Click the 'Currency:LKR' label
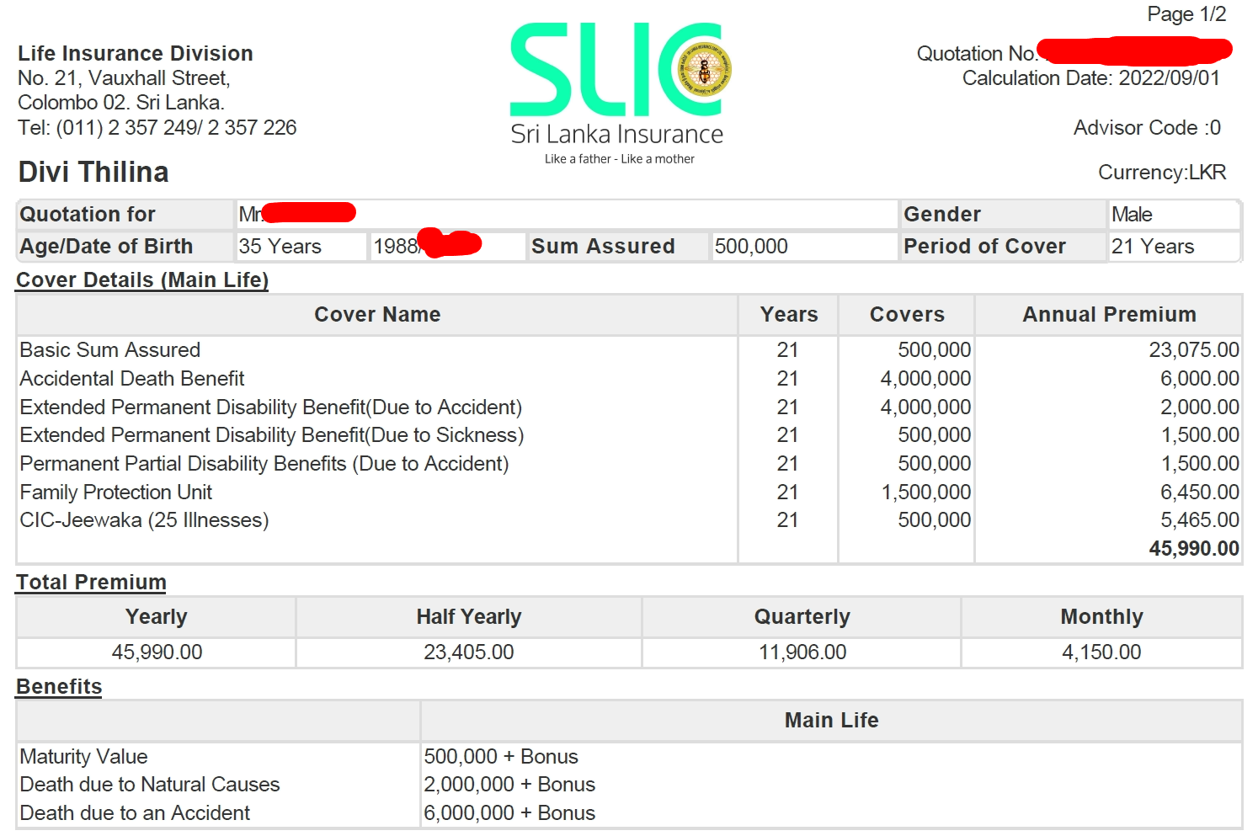Screen dimensions: 1258x836 [1162, 173]
